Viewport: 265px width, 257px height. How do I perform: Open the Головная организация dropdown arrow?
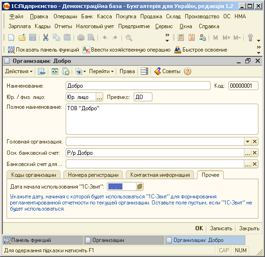[248, 142]
